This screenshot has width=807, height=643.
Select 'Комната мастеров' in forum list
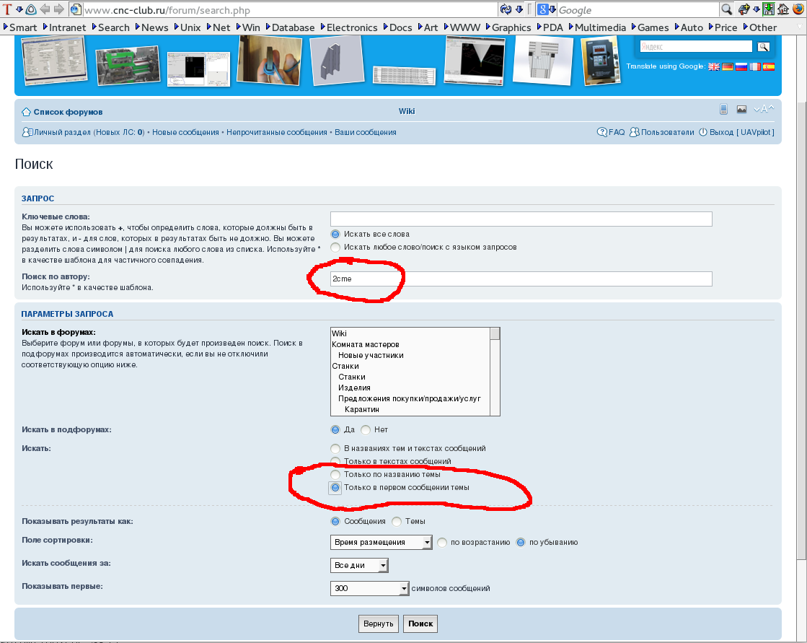[x=366, y=344]
